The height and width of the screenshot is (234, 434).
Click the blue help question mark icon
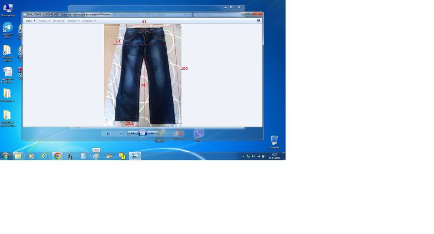point(258,20)
